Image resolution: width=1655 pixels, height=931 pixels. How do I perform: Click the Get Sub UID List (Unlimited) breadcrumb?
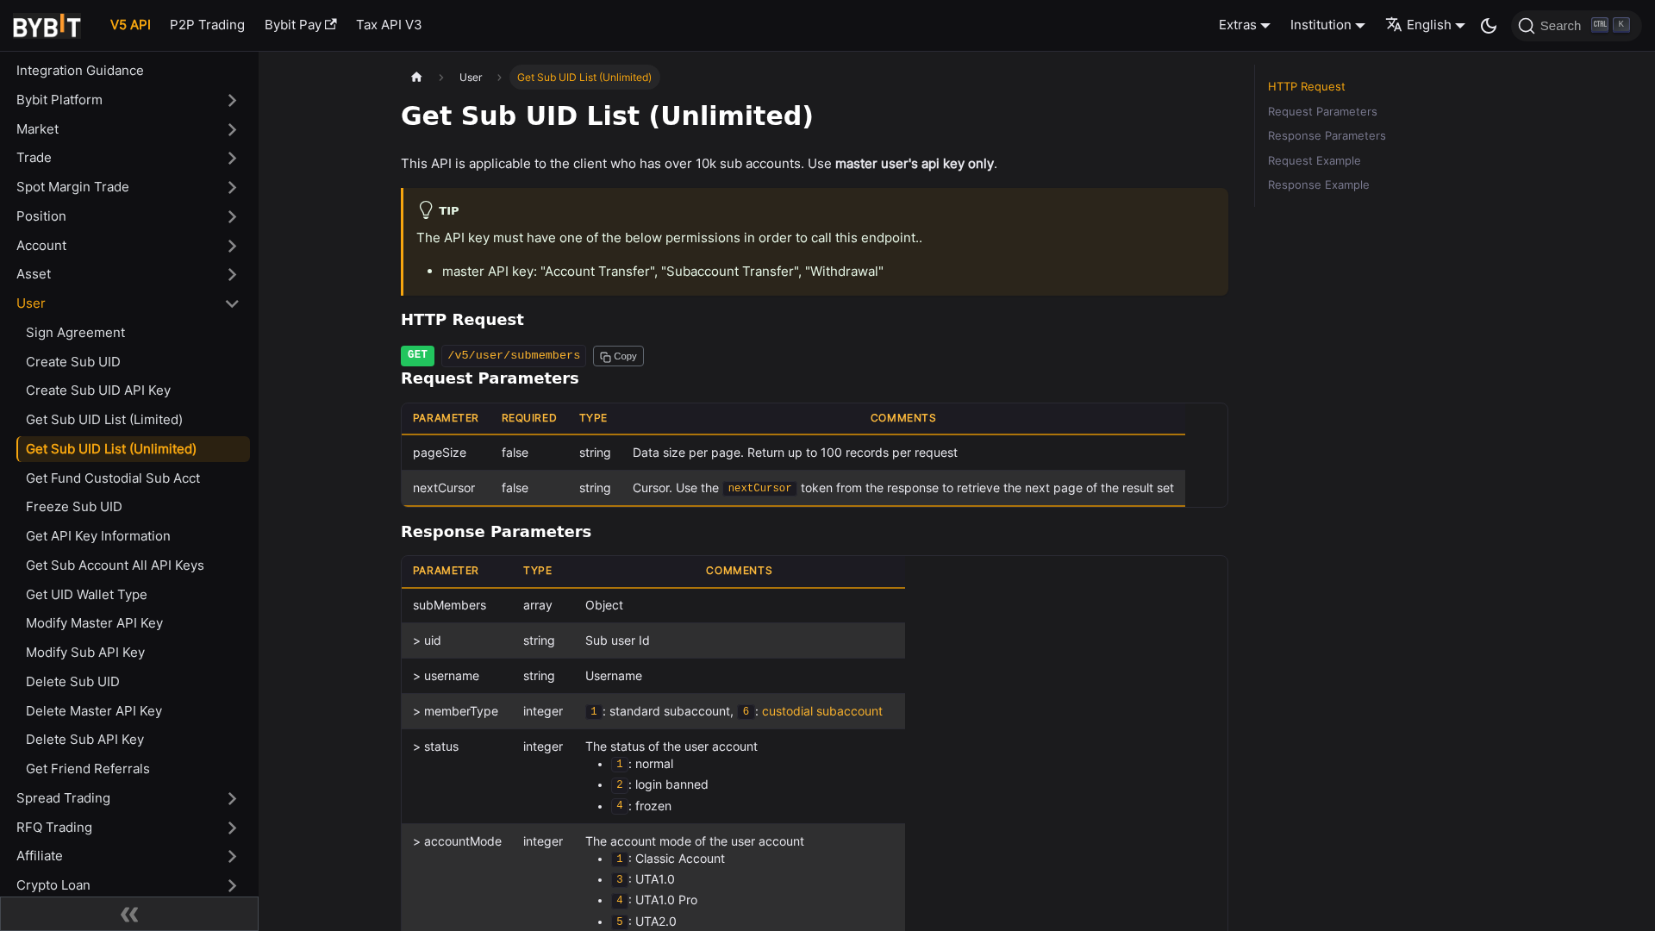[584, 78]
